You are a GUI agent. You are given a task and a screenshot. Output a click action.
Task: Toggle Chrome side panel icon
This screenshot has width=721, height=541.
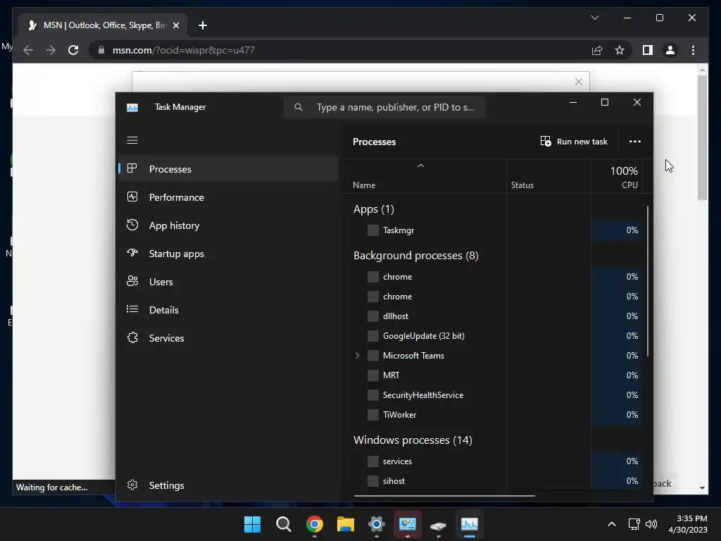648,50
